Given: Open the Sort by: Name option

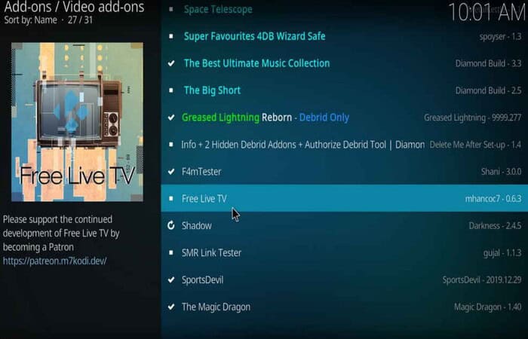Looking at the screenshot, I should (31, 20).
